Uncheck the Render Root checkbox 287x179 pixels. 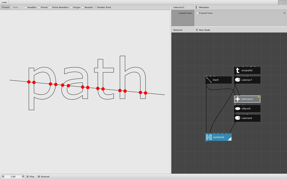tap(95, 7)
